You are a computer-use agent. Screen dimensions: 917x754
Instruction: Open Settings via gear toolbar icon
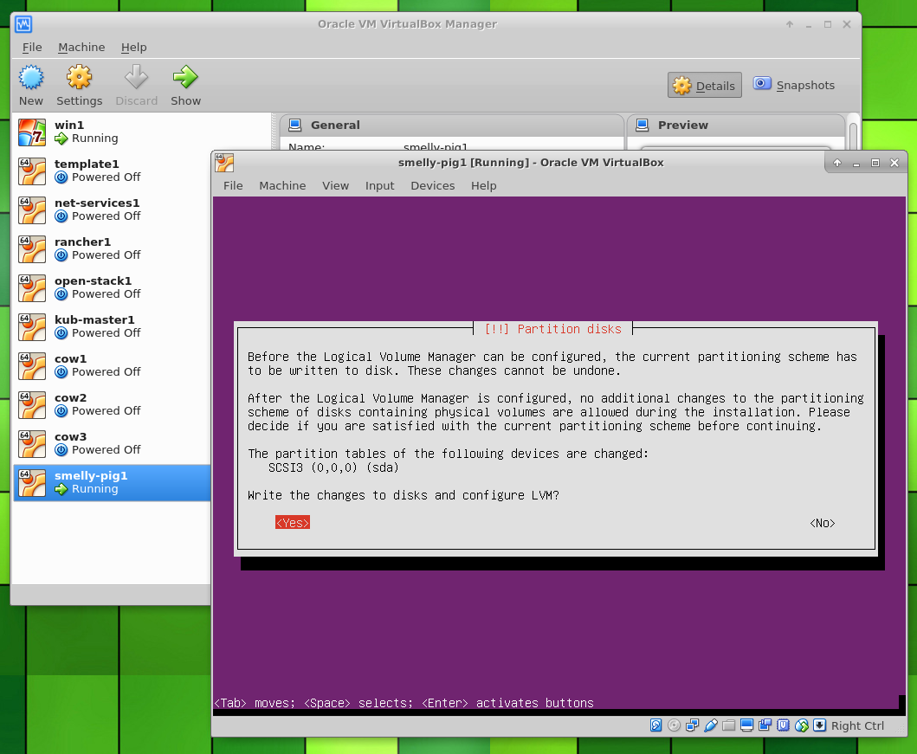point(79,77)
